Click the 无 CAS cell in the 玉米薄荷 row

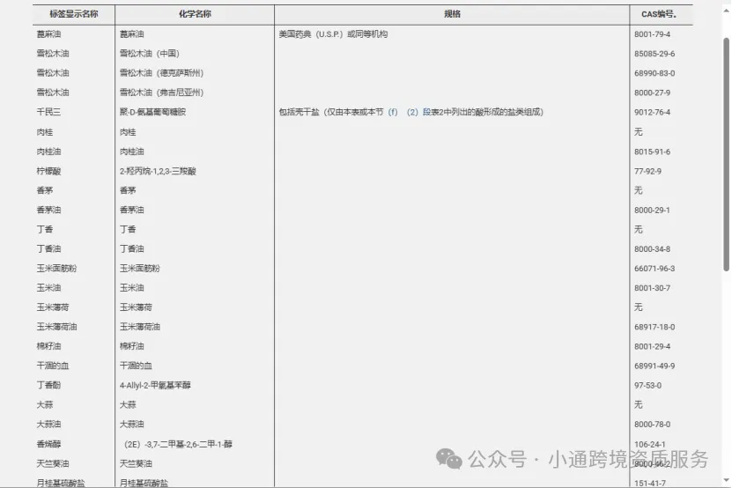638,307
